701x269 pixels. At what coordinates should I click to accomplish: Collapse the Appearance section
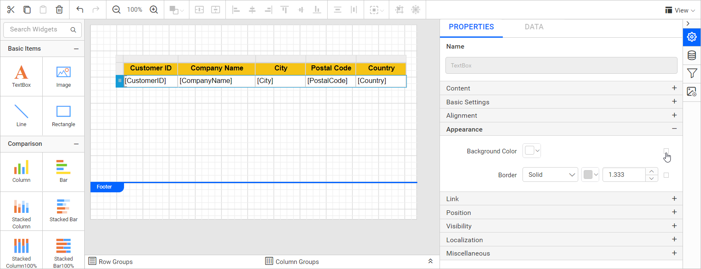click(561, 129)
